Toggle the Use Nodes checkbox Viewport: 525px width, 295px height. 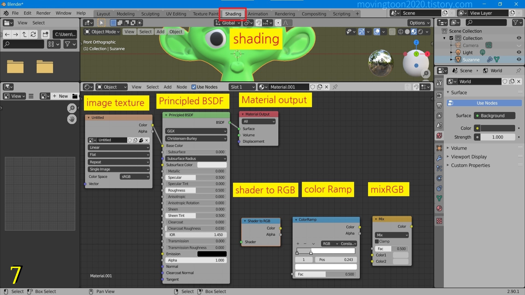click(194, 87)
